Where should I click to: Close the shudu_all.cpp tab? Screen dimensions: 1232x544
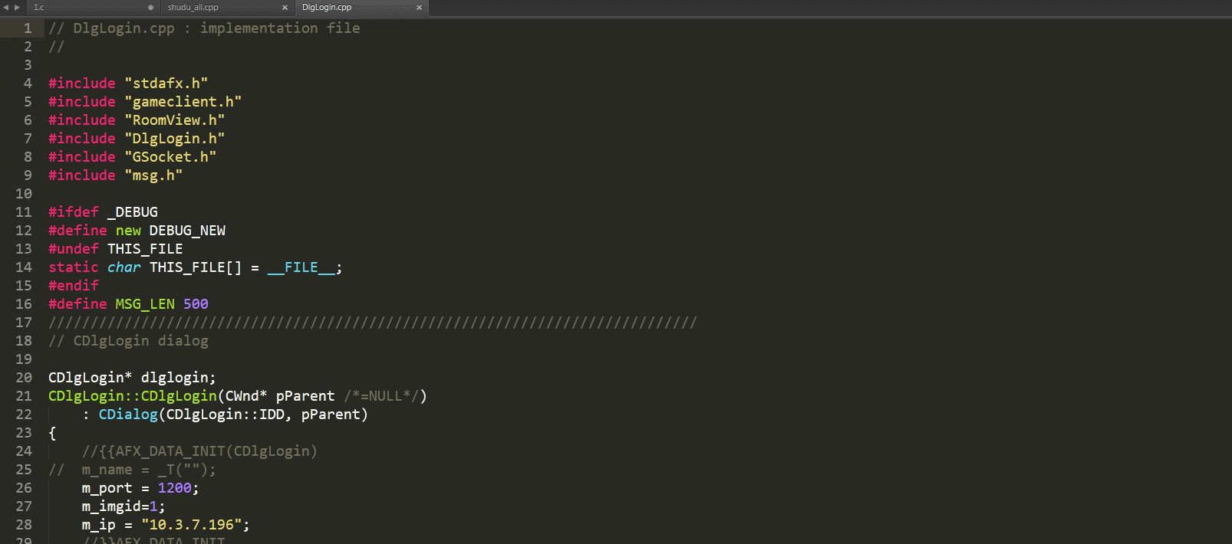point(285,8)
